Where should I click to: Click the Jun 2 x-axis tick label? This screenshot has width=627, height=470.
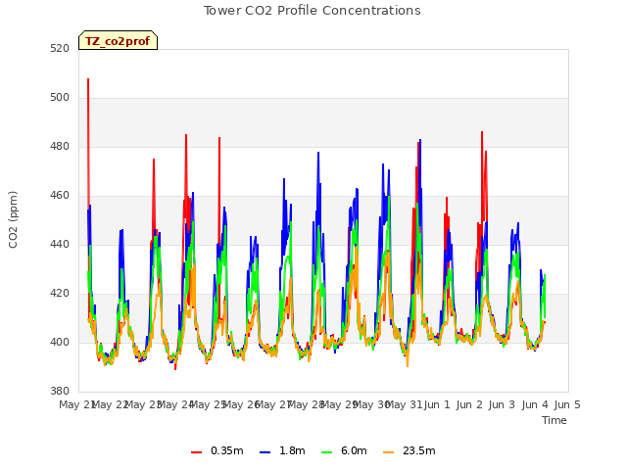(x=469, y=404)
